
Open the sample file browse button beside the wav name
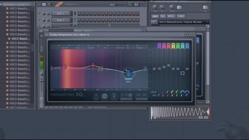[154, 22]
